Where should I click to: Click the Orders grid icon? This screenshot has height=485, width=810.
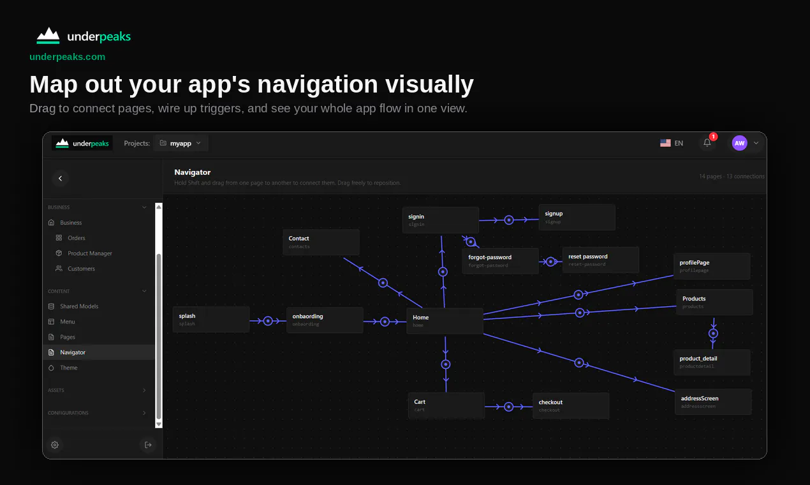pyautogui.click(x=59, y=238)
